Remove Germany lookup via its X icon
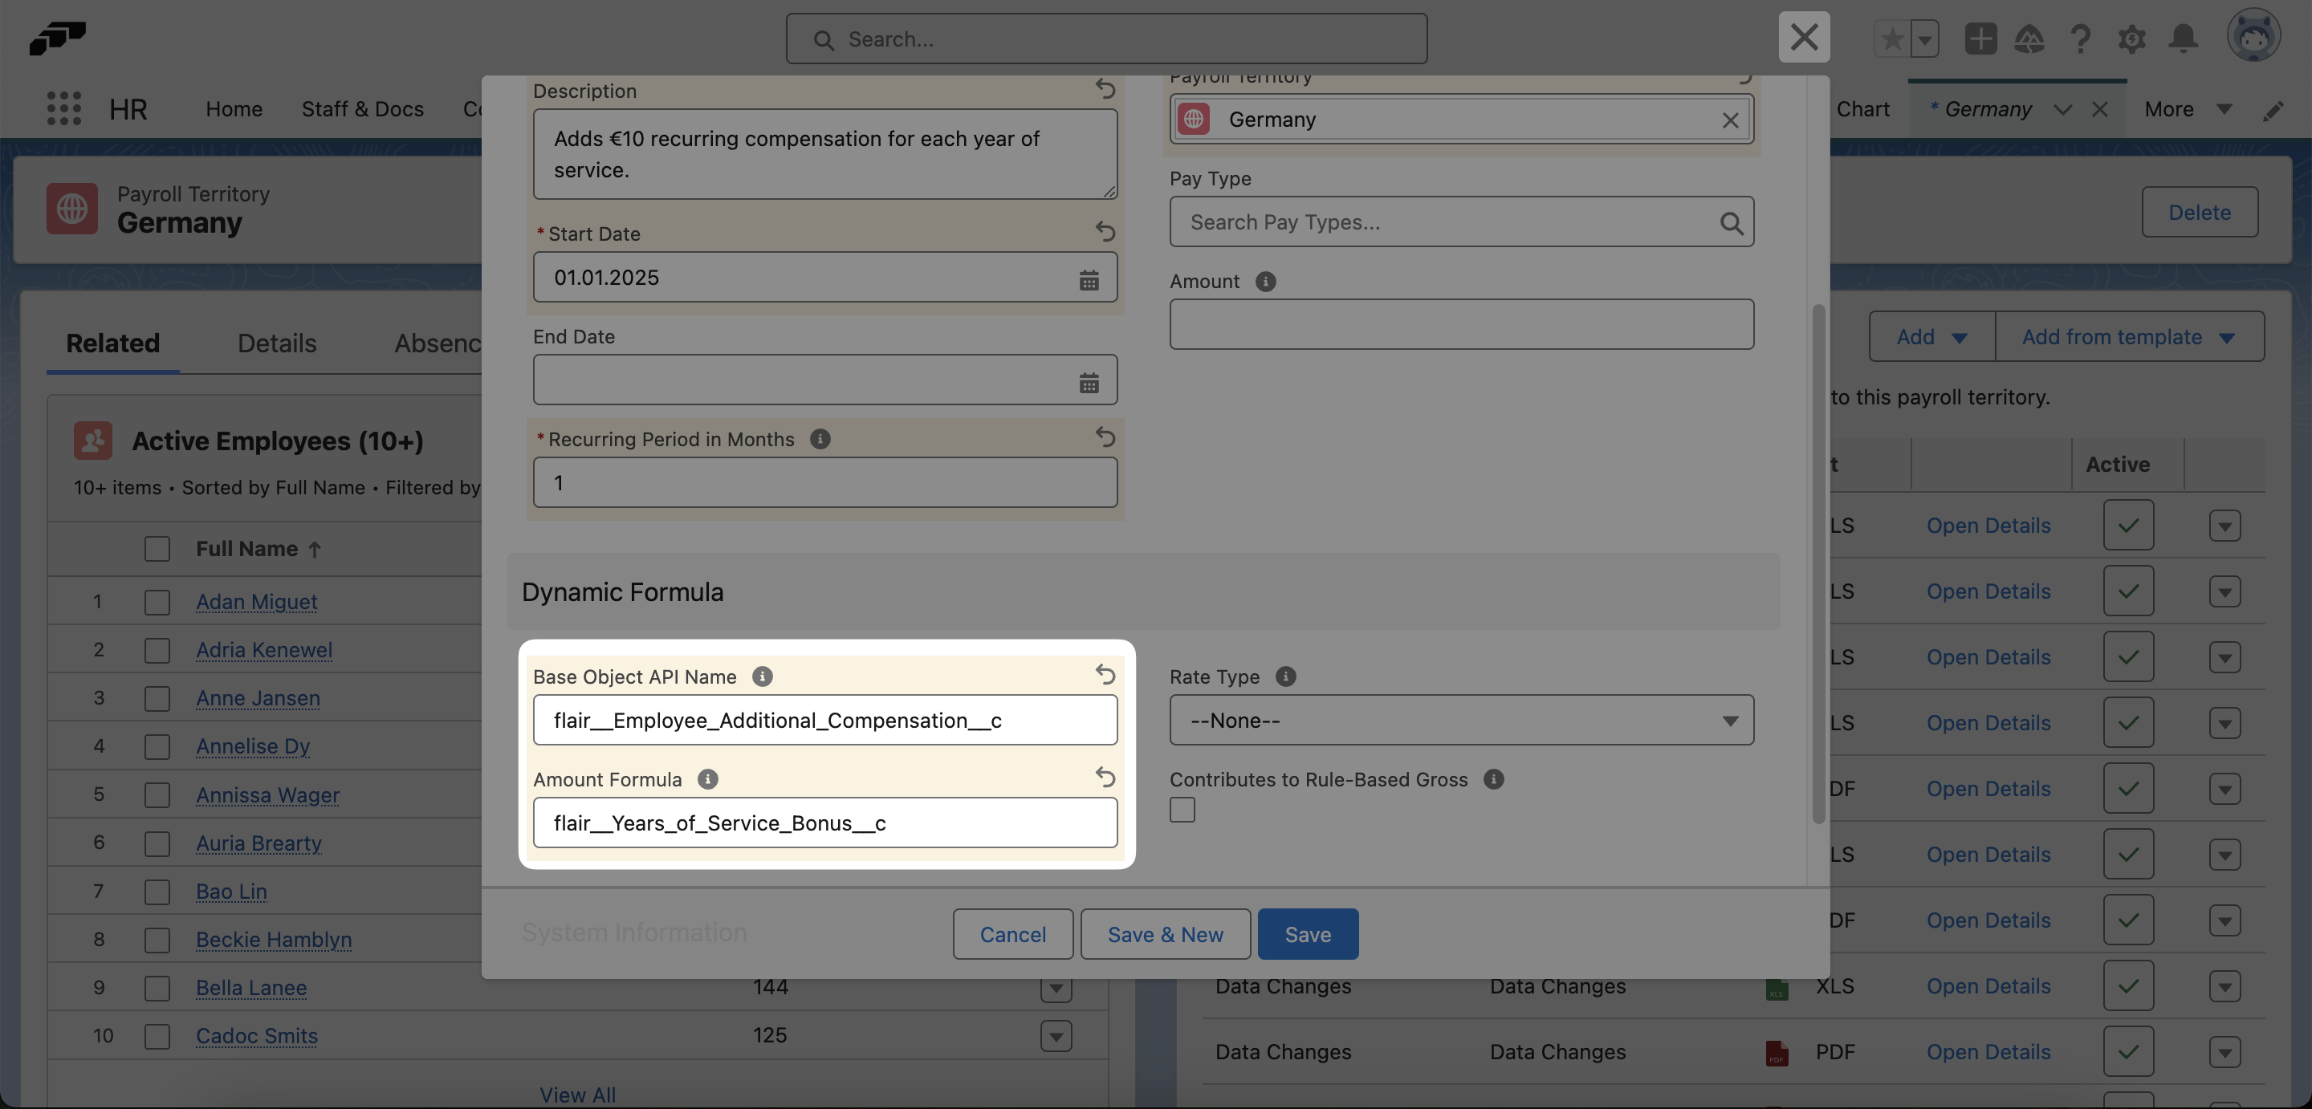This screenshot has height=1109, width=2312. click(x=1729, y=120)
